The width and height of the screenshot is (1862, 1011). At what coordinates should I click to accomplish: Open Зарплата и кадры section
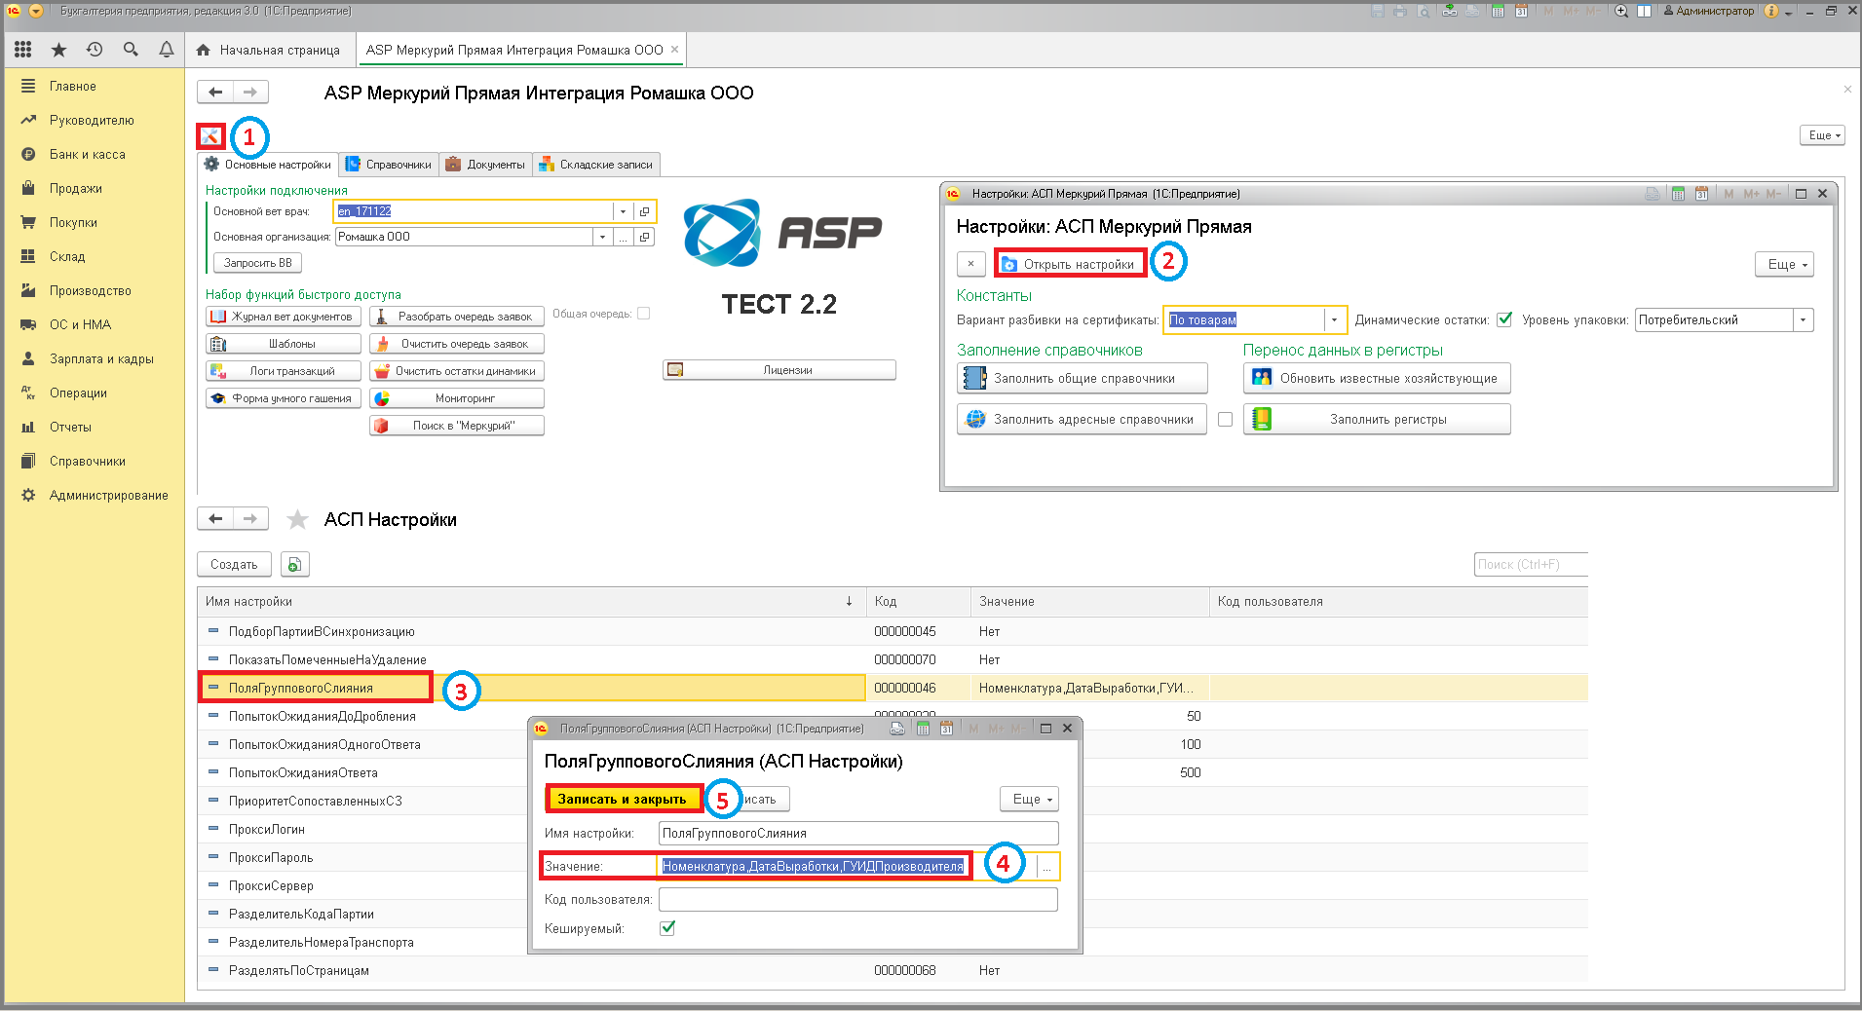[101, 358]
